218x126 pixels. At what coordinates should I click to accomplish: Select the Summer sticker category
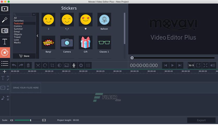pos(18,29)
